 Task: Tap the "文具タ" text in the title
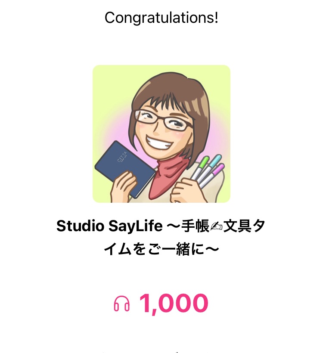[245, 226]
